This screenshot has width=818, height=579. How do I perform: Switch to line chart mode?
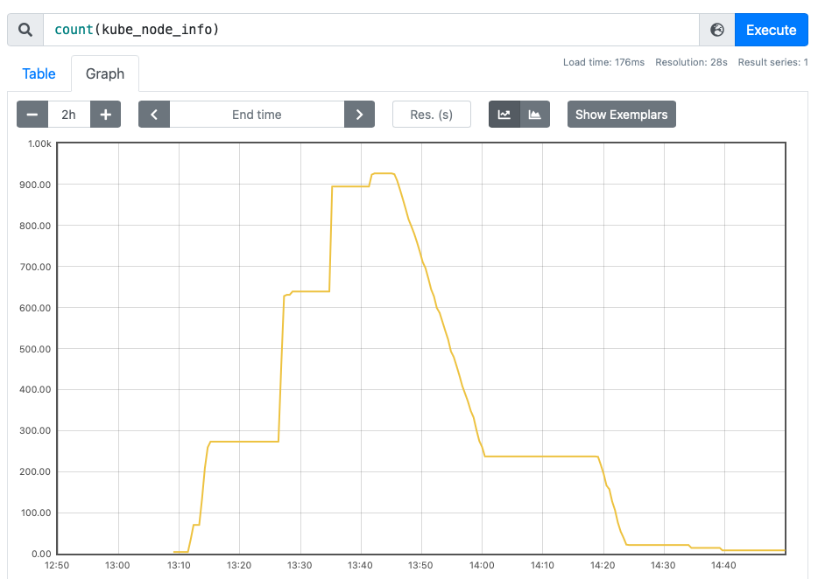(x=504, y=114)
